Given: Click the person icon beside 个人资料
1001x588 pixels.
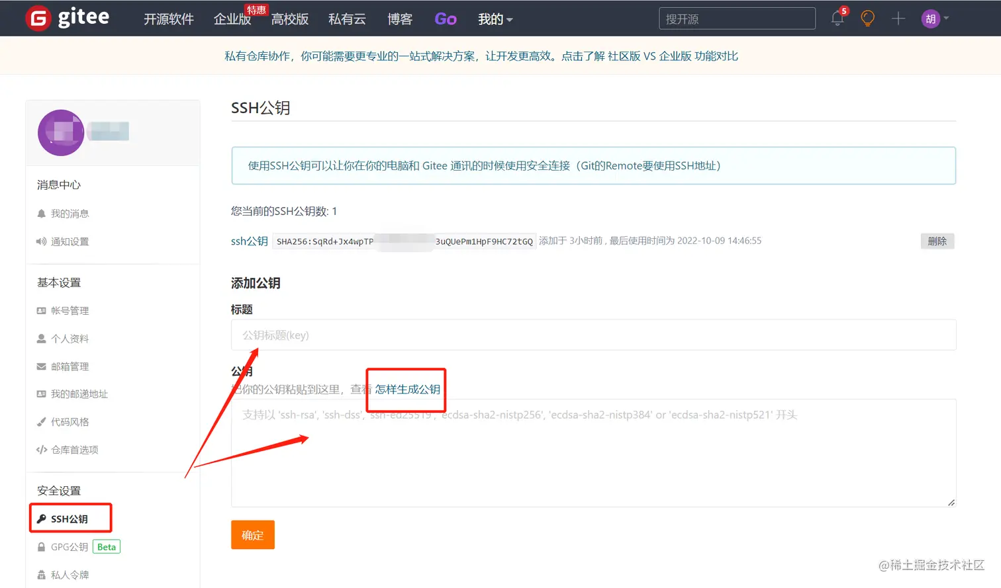Looking at the screenshot, I should [41, 339].
